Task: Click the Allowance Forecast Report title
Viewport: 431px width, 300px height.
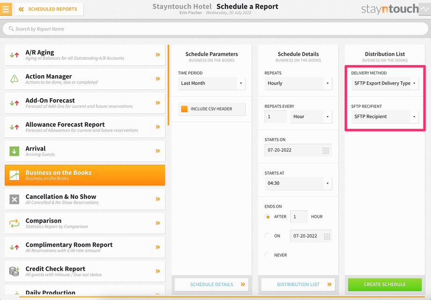Action: [65, 124]
